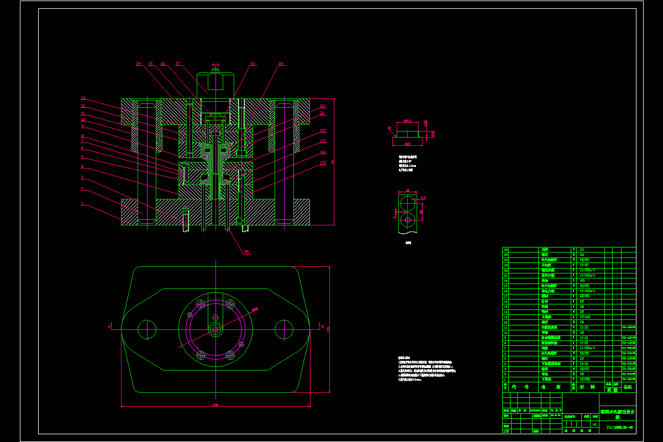Click balloon number 9 on section view
Viewport: 663px width, 442px height.
[x=82, y=126]
